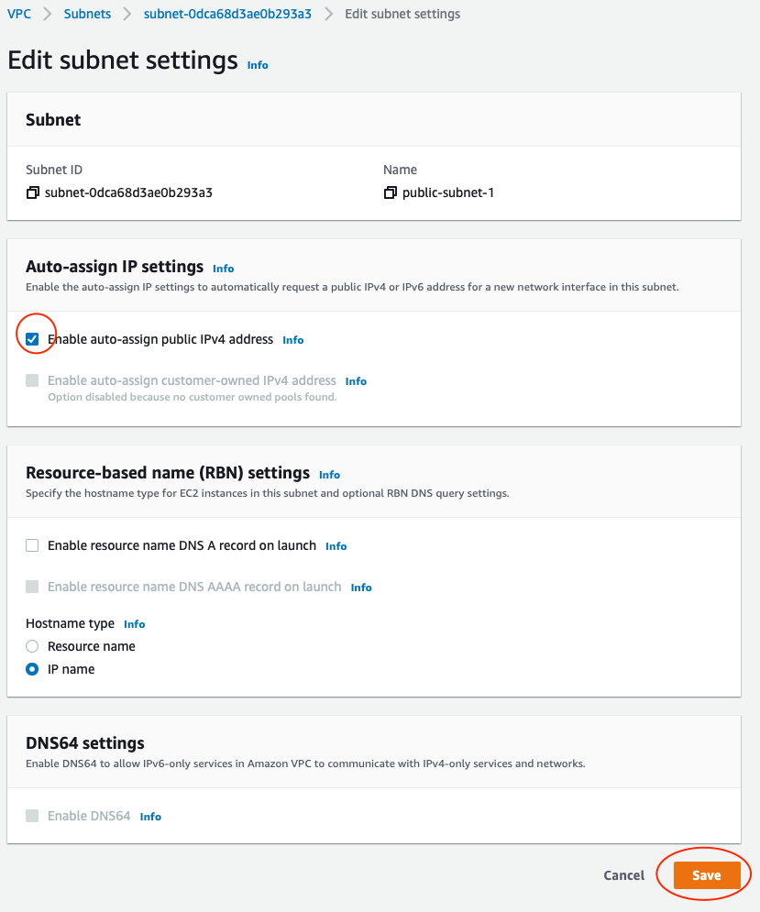Uncheck Enable auto-assign public IPv4 address
This screenshot has height=912, width=760.
coord(33,339)
